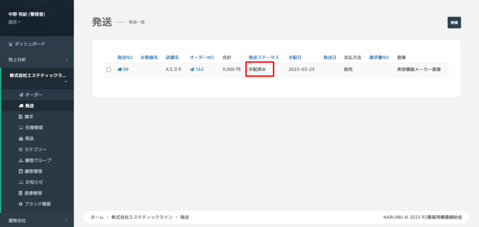
Task: Expand the 売上分析 sidebar section
Action: (36, 60)
